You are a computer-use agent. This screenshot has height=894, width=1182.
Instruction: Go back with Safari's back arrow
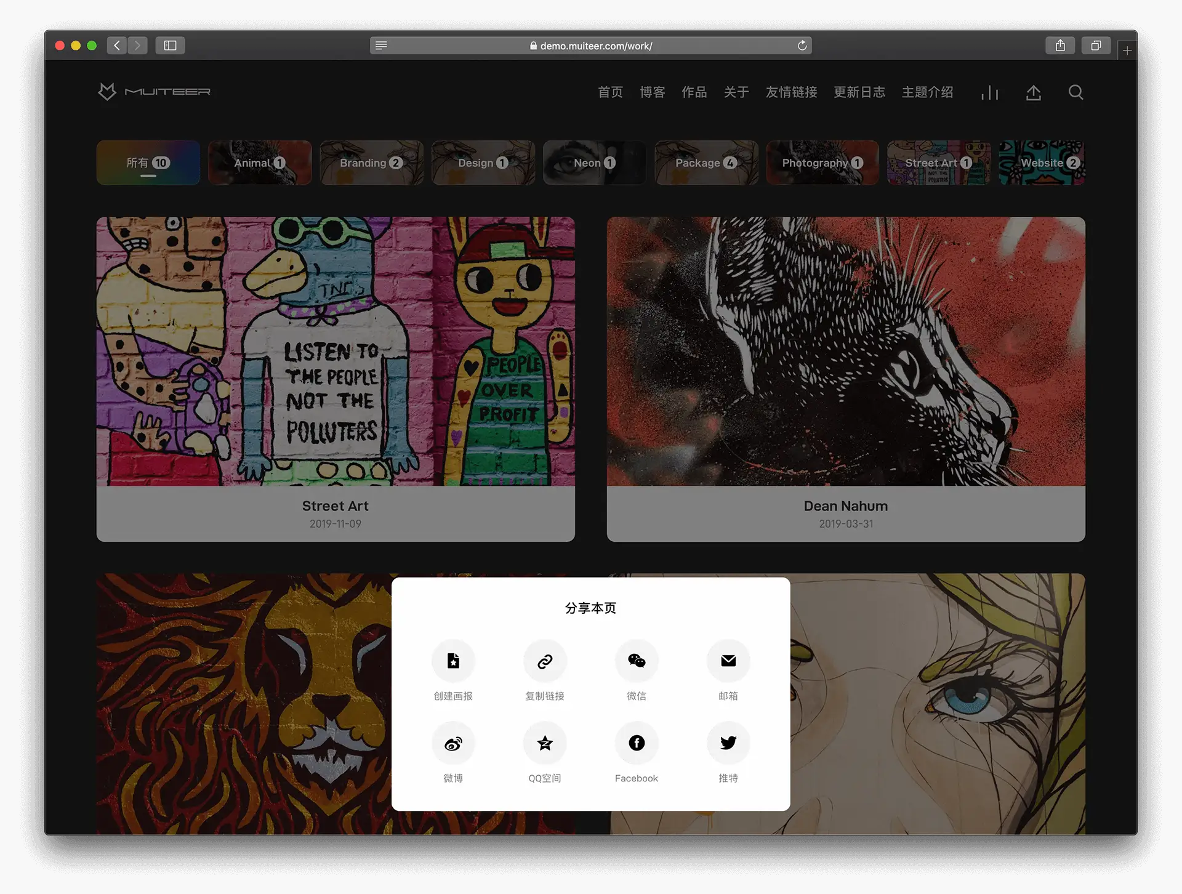[117, 46]
